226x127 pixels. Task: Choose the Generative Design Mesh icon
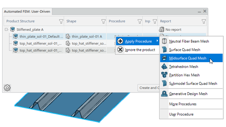coord(164,94)
